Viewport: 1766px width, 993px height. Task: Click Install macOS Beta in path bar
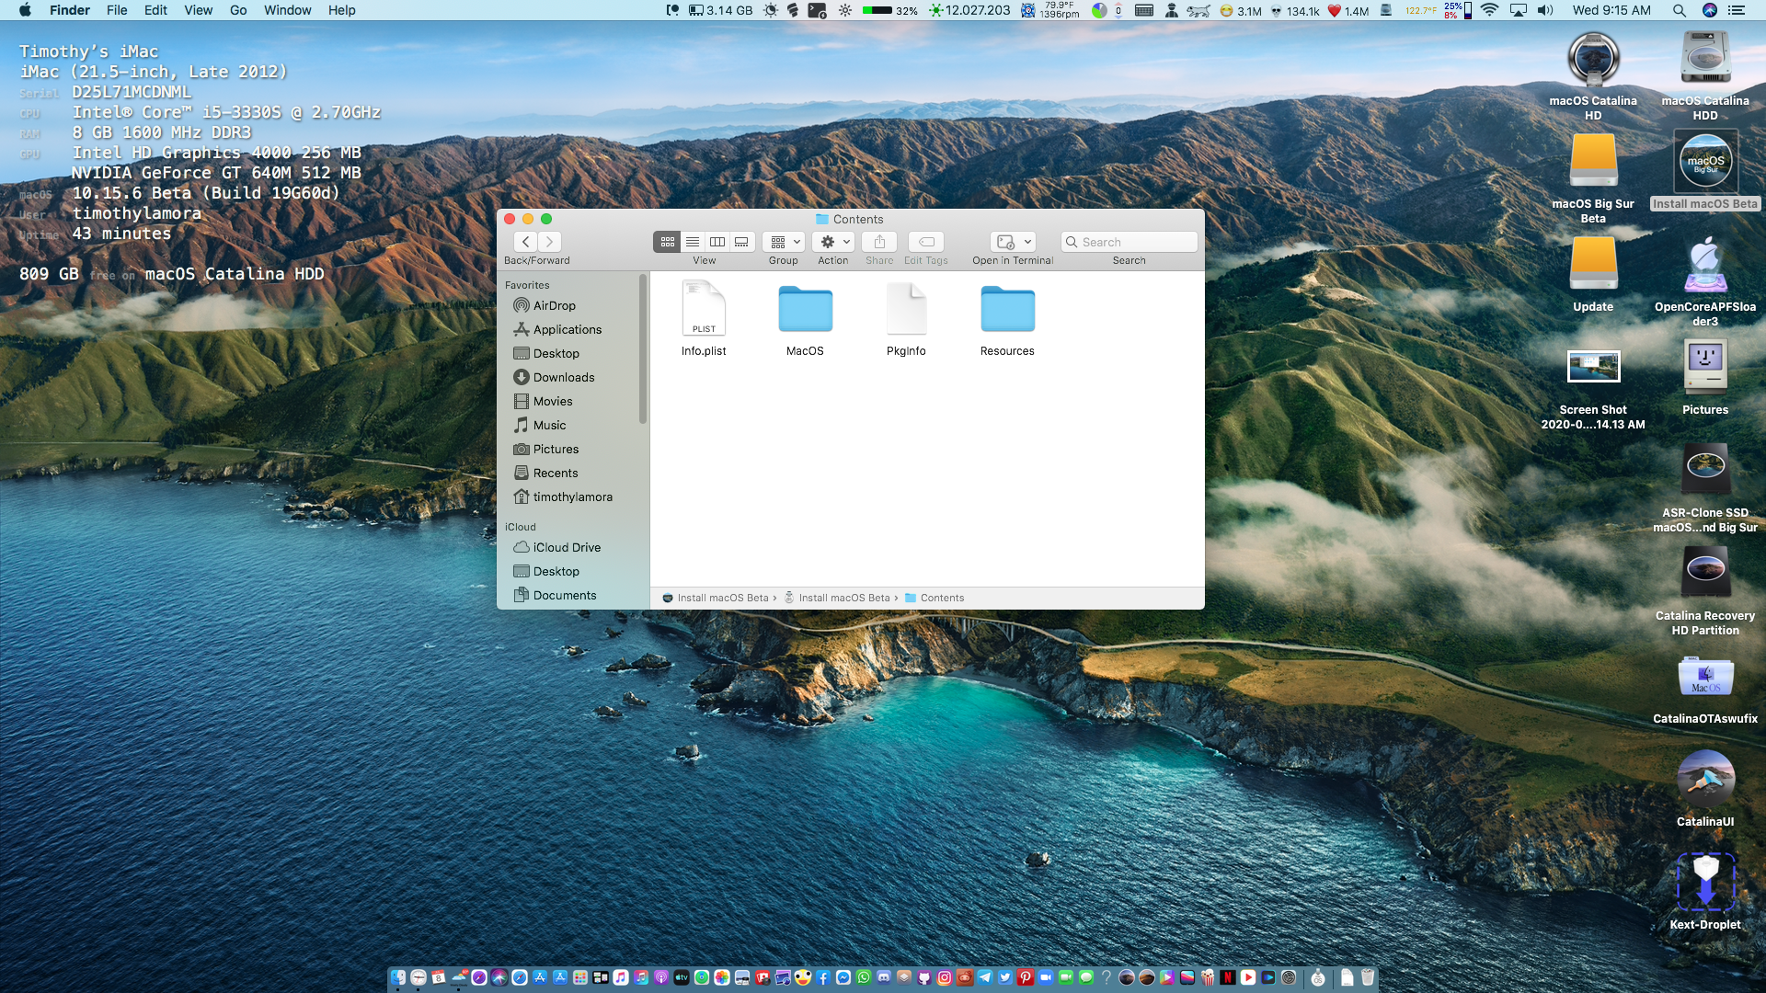(x=722, y=598)
